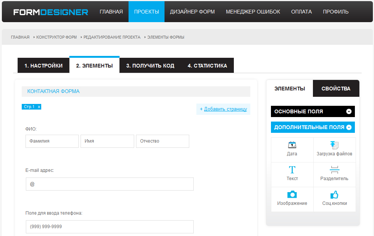This screenshot has width=374, height=236.
Task: Select the Разделитель element icon
Action: 334,174
